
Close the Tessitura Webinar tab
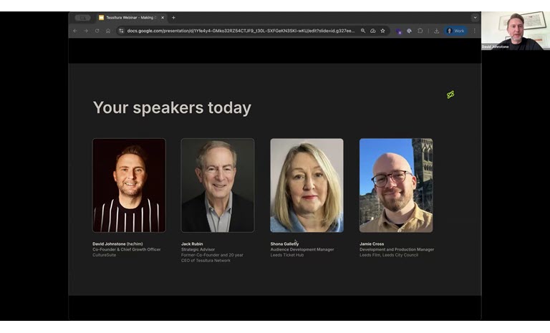point(163,17)
